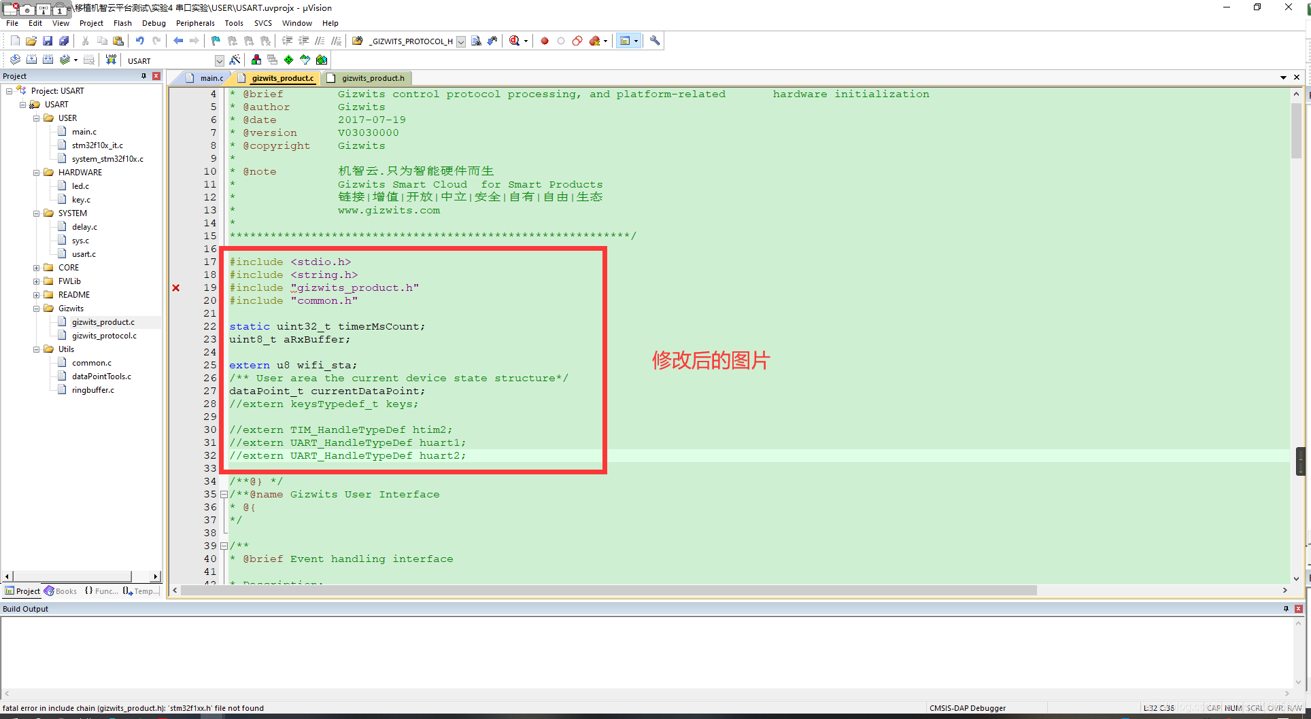Image resolution: width=1311 pixels, height=719 pixels.
Task: Launch the Pack Installer icon
Action: [x=322, y=60]
